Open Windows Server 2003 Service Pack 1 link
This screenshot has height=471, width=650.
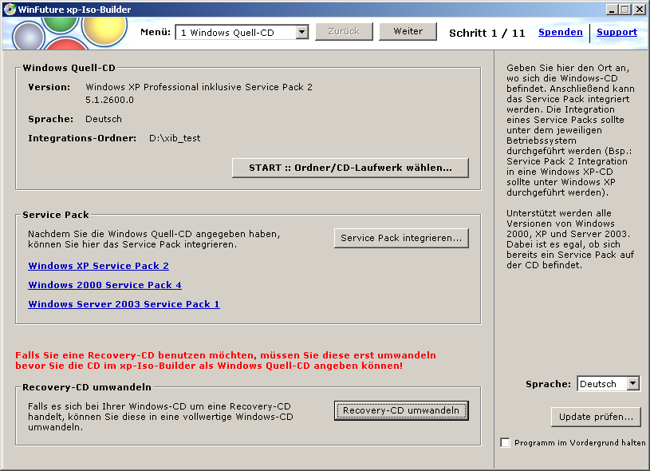click(x=124, y=304)
